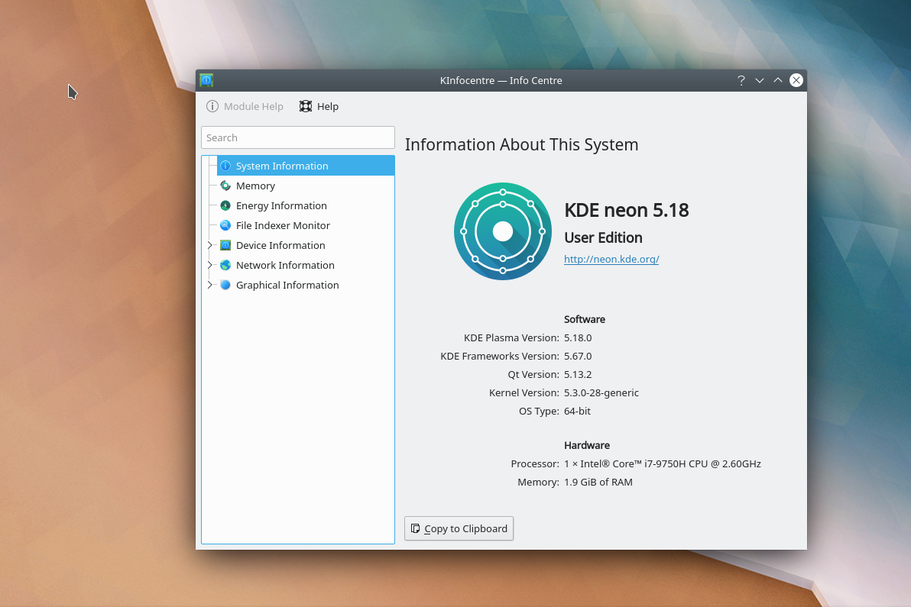Click the KInfocentre icon in the titlebar
The height and width of the screenshot is (607, 911).
[206, 79]
